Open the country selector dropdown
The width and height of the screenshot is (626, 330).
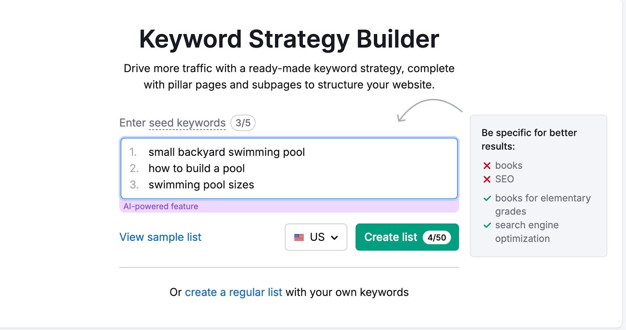[x=316, y=237]
